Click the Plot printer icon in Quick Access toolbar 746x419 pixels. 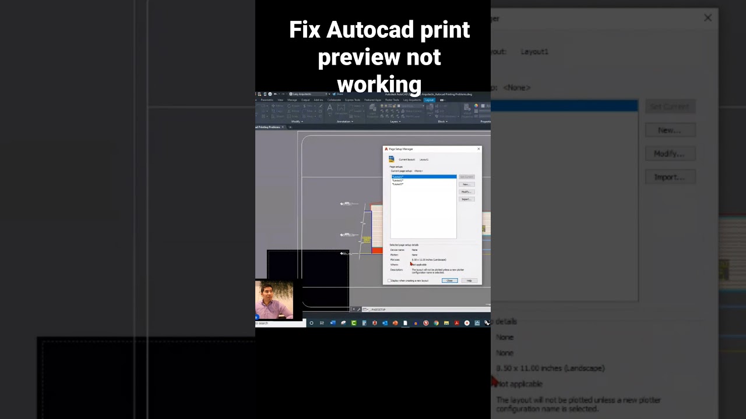pos(270,94)
